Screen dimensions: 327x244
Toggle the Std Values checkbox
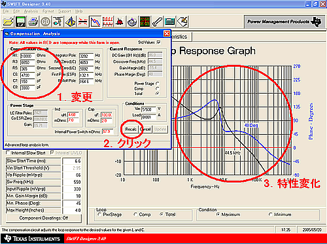point(159,42)
